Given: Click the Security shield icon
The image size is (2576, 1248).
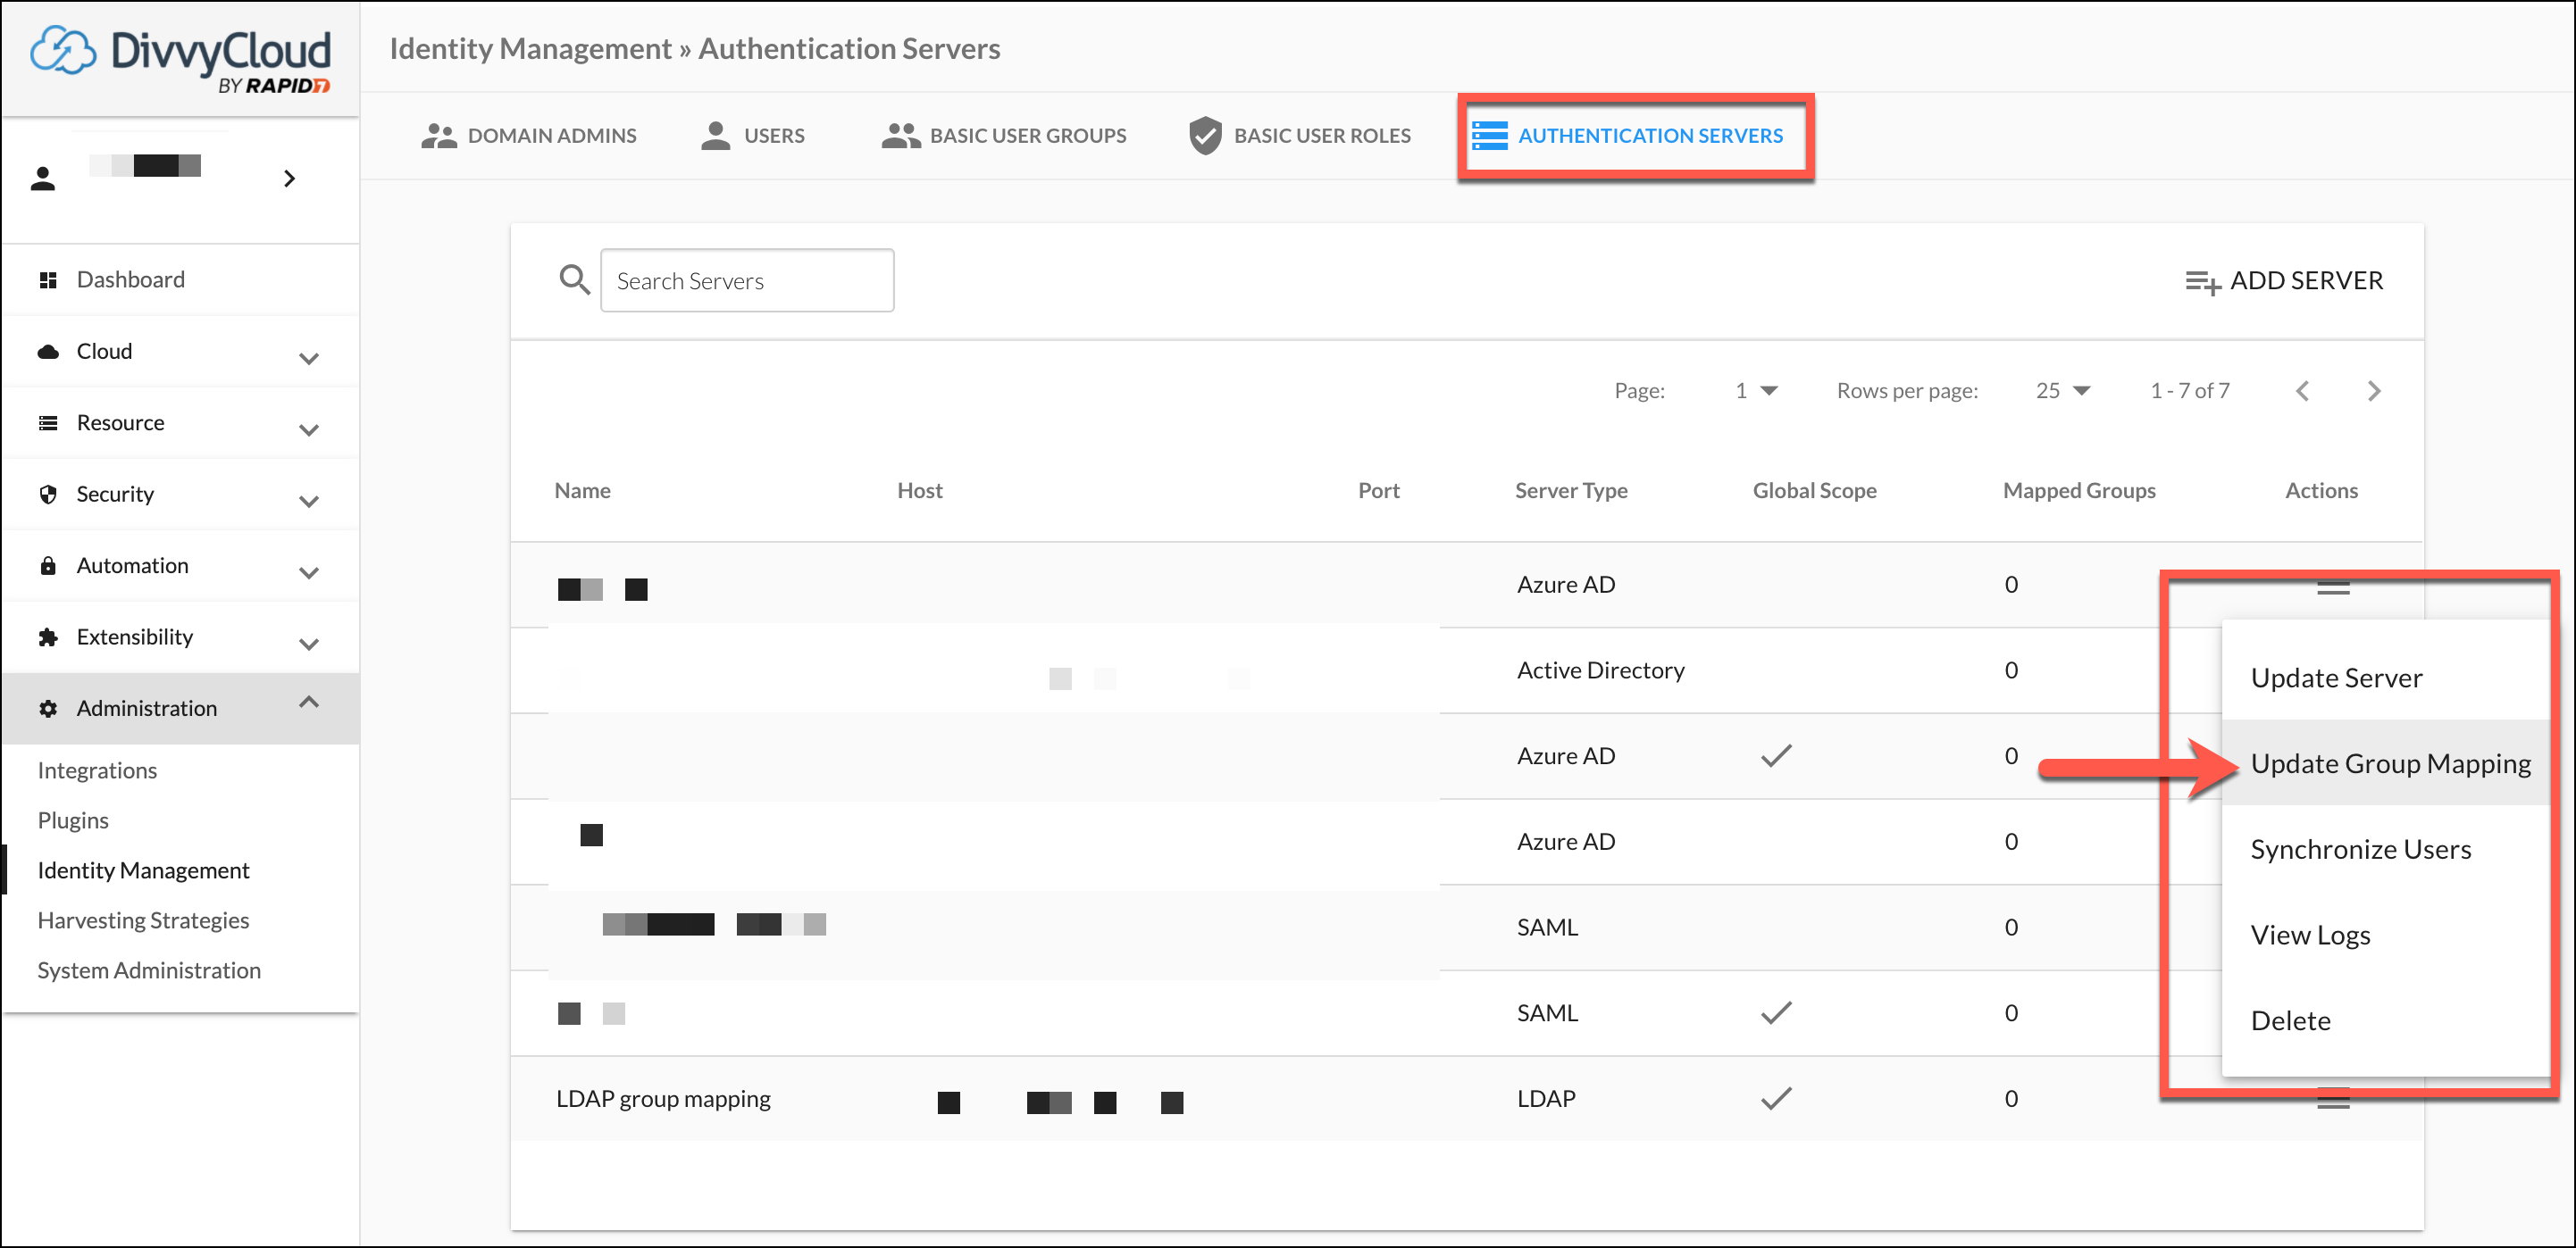Looking at the screenshot, I should (48, 495).
